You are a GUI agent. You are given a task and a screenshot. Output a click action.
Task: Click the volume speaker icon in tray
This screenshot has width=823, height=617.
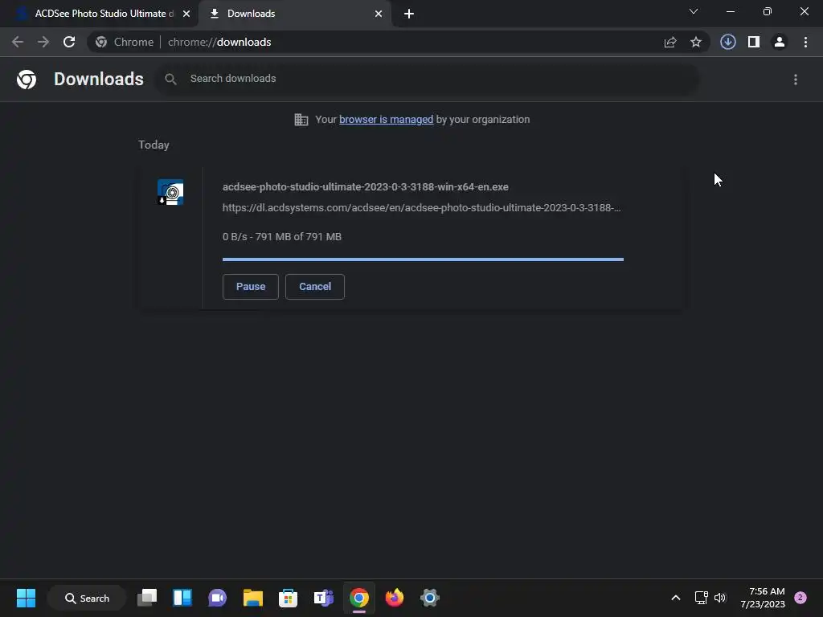720,598
